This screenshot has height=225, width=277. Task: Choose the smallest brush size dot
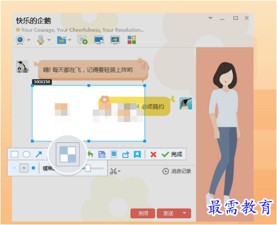click(15, 168)
